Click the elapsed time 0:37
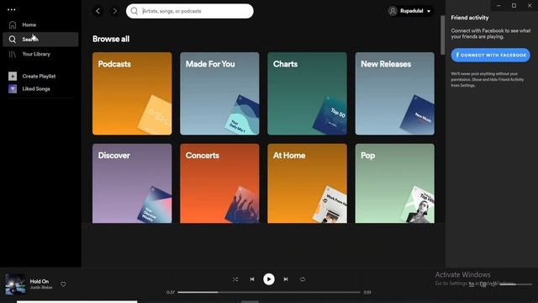The image size is (538, 303). pyautogui.click(x=171, y=292)
